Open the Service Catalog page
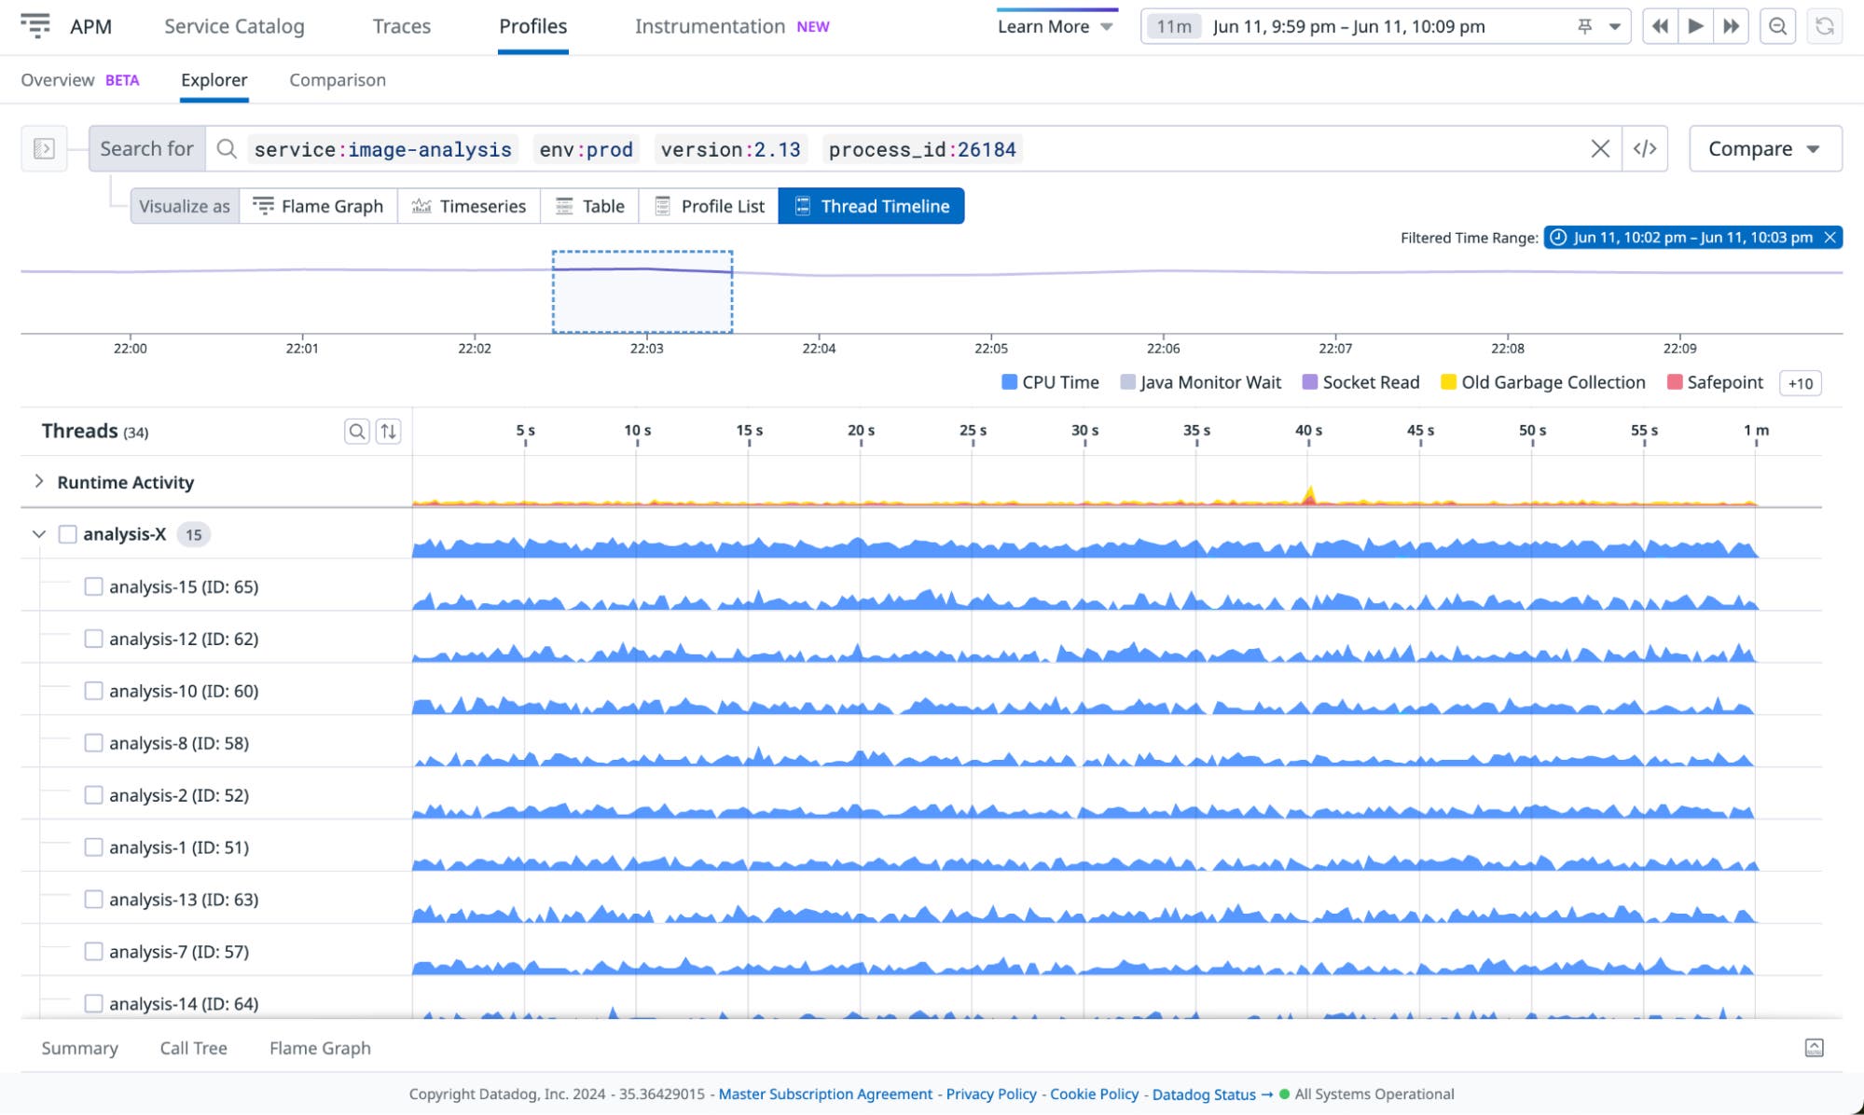Screen dimensions: 1864x1115 (233, 26)
